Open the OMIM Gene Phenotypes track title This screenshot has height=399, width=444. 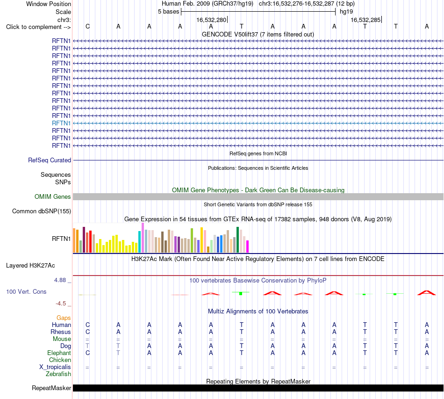[x=258, y=190]
